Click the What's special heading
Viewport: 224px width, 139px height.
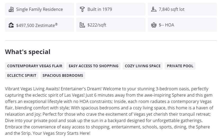[x=28, y=52]
